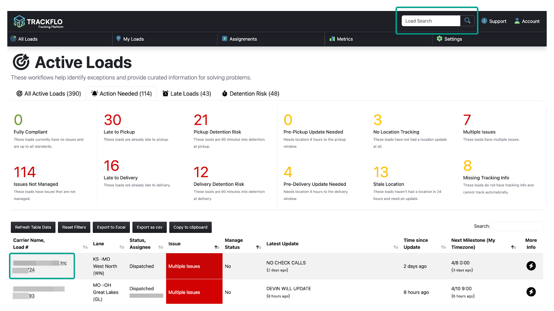The height and width of the screenshot is (311, 554).
Task: Open the load number link ending in 93
Action: 32,296
